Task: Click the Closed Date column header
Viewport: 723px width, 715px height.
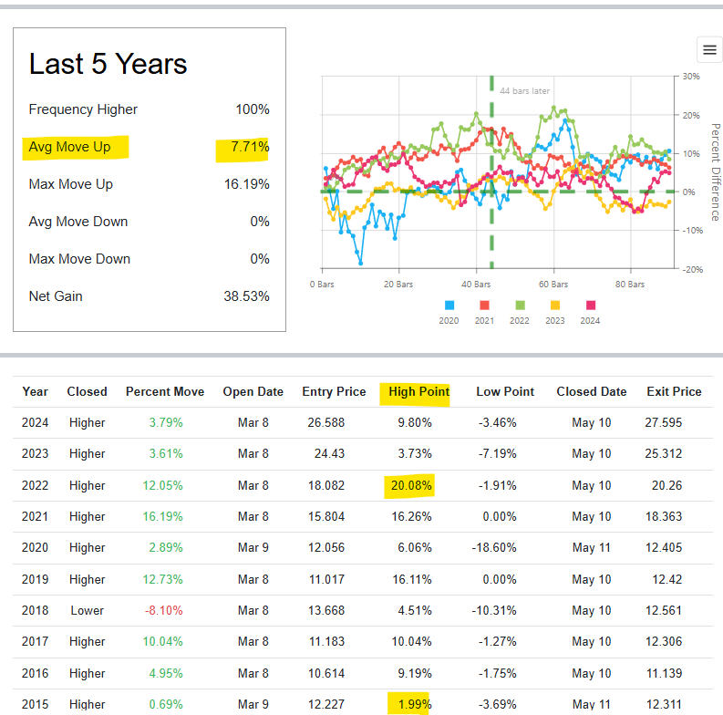Action: [592, 391]
